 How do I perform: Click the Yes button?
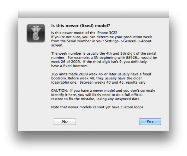click(150, 121)
